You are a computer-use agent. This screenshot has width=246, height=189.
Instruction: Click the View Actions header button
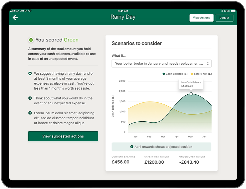point(201,18)
